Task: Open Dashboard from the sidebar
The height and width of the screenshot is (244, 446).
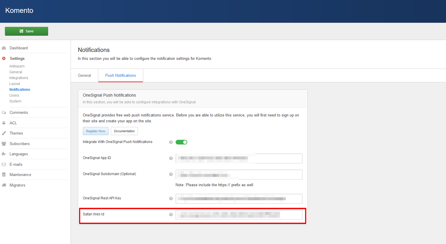Action: coord(19,48)
